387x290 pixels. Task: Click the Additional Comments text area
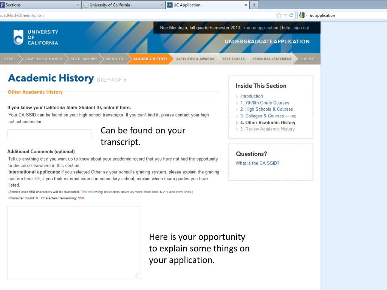coord(74,243)
